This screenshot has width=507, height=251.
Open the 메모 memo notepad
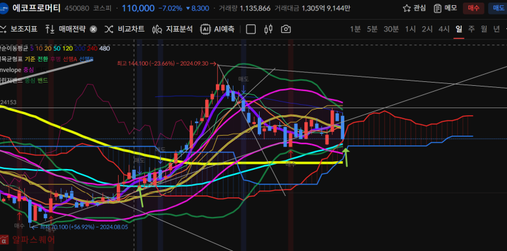click(x=445, y=8)
